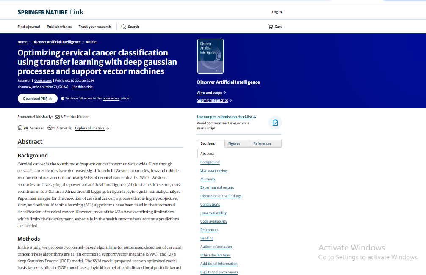426x275 pixels.
Task: Open the Find a journal menu
Action: (29, 27)
